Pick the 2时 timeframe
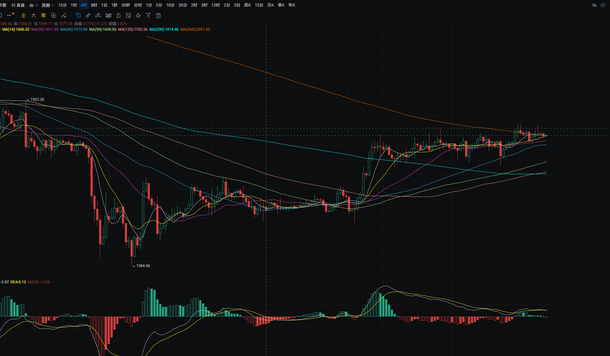This screenshot has width=610, height=356. click(194, 5)
